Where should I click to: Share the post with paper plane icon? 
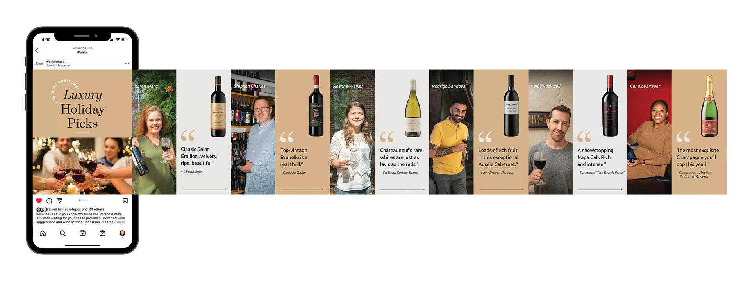[60, 201]
